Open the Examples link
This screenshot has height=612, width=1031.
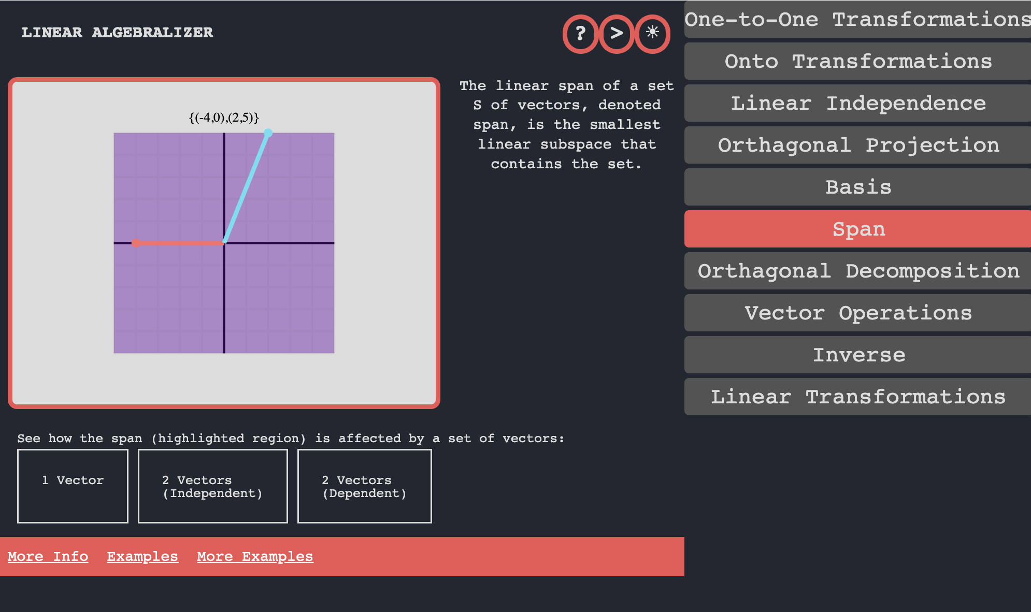coord(142,557)
